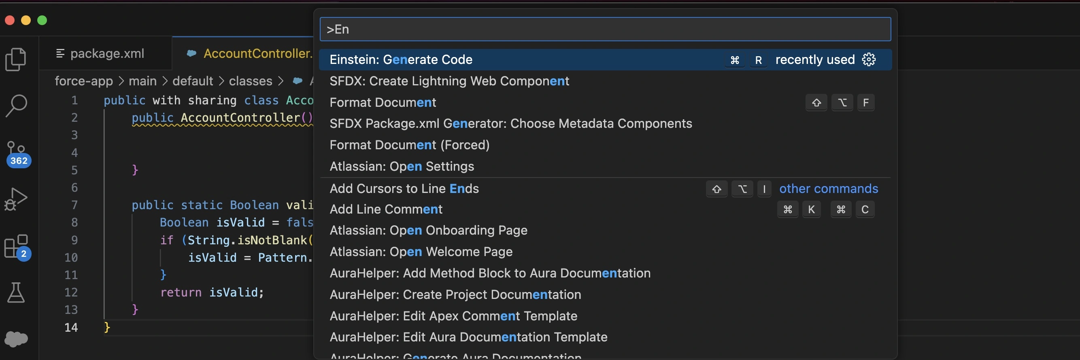
Task: Choose Format Document (Forced)
Action: tap(605, 145)
